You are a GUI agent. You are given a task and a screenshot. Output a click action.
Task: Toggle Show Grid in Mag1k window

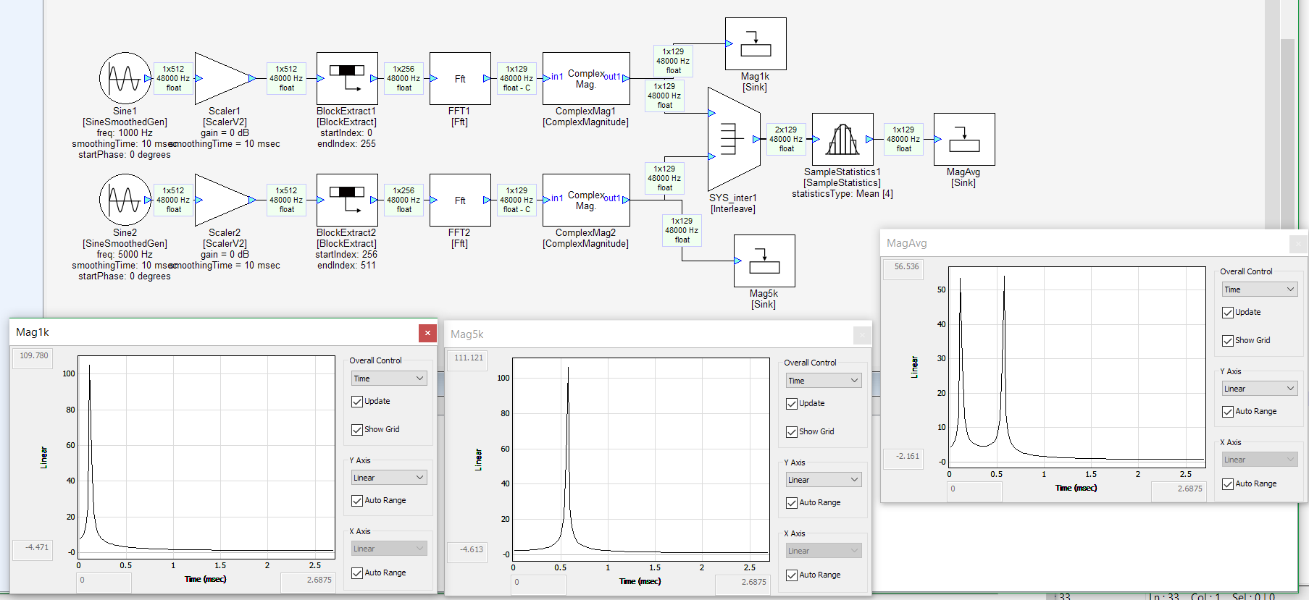click(357, 430)
